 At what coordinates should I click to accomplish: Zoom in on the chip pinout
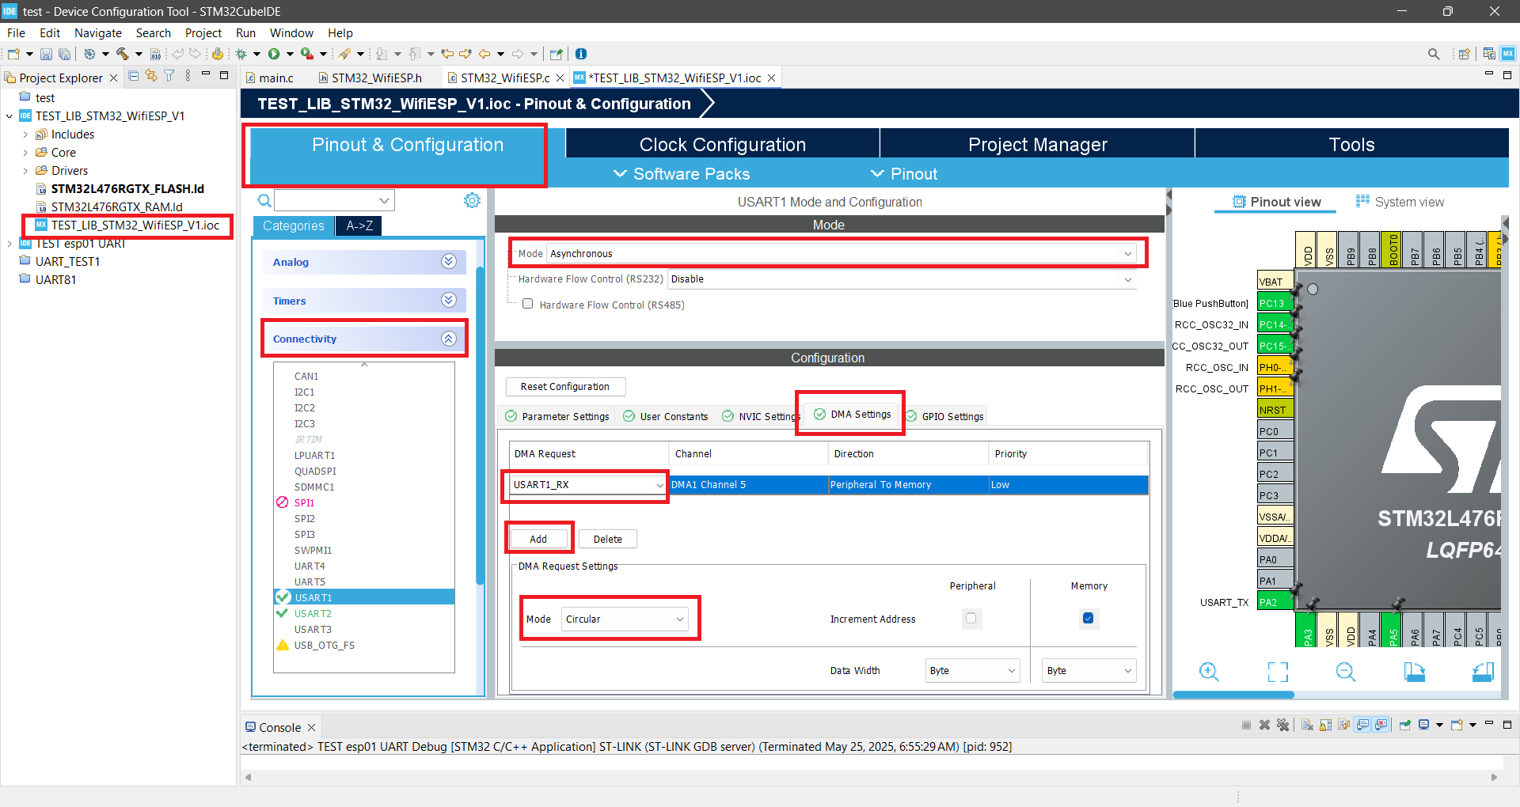[1209, 672]
